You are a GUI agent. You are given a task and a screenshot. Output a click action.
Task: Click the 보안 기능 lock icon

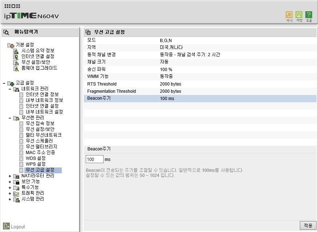click(16, 182)
